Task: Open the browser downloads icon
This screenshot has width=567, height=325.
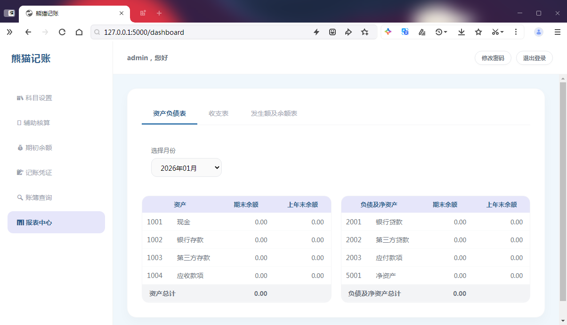Action: click(462, 32)
